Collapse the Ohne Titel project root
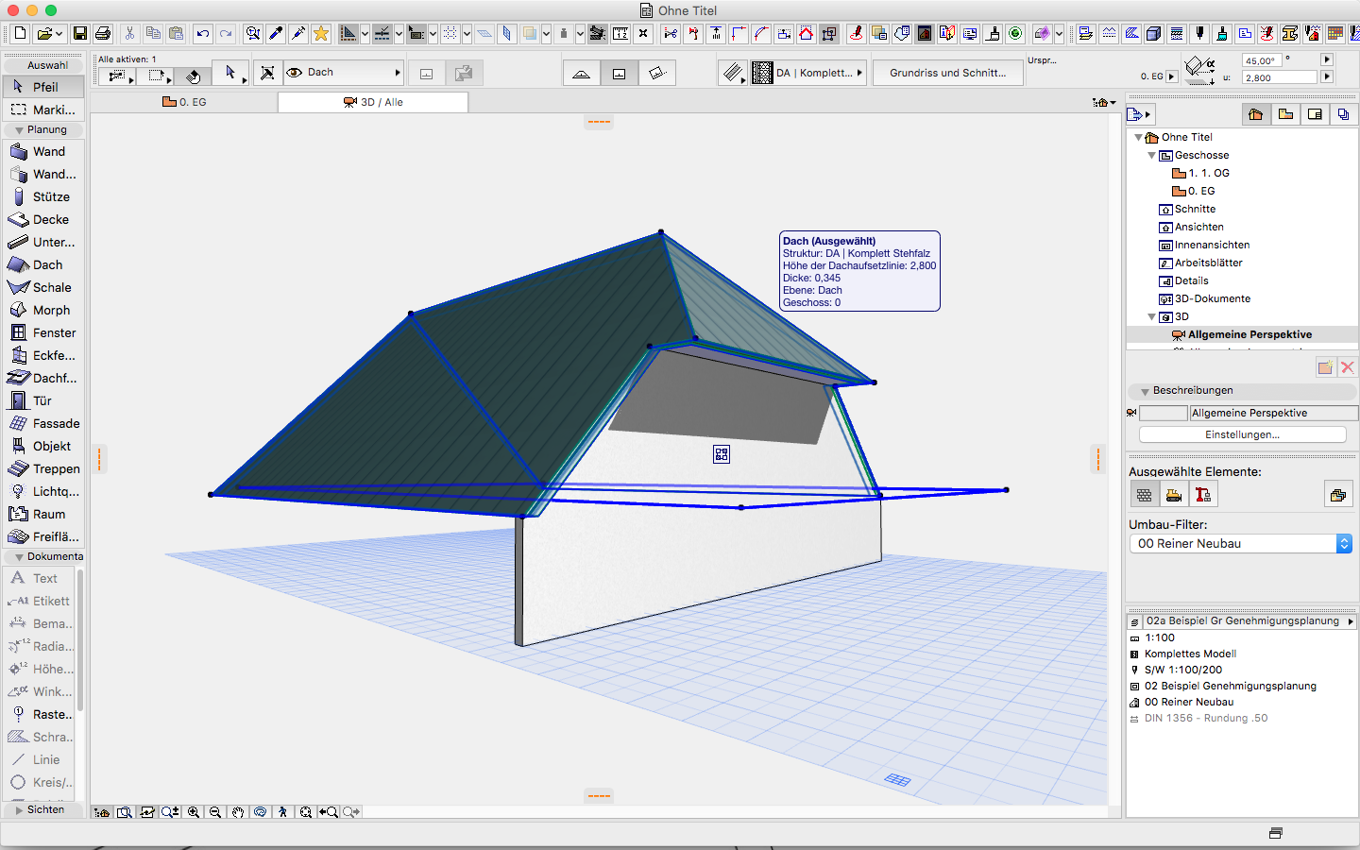This screenshot has height=850, width=1360. click(x=1138, y=137)
